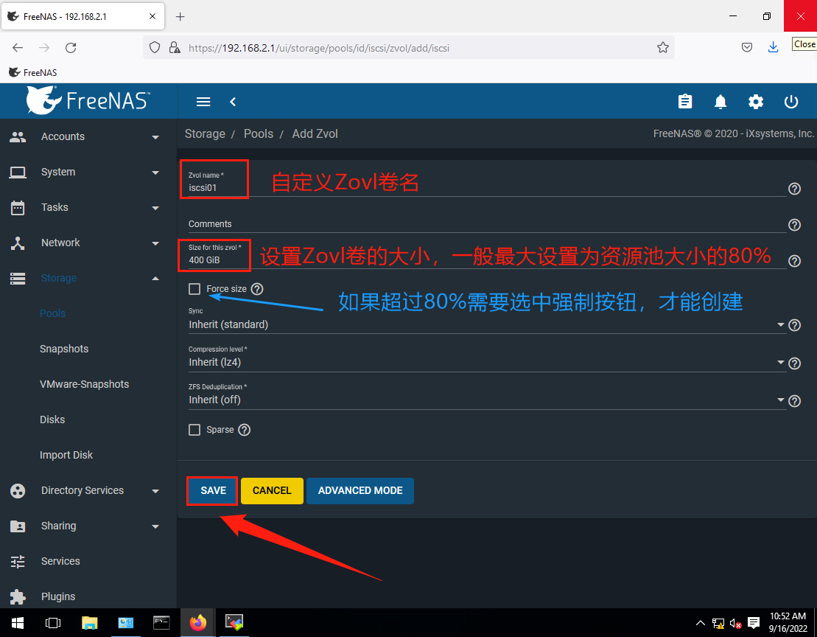The height and width of the screenshot is (637, 817).
Task: Open a new browser tab
Action: coord(180,17)
